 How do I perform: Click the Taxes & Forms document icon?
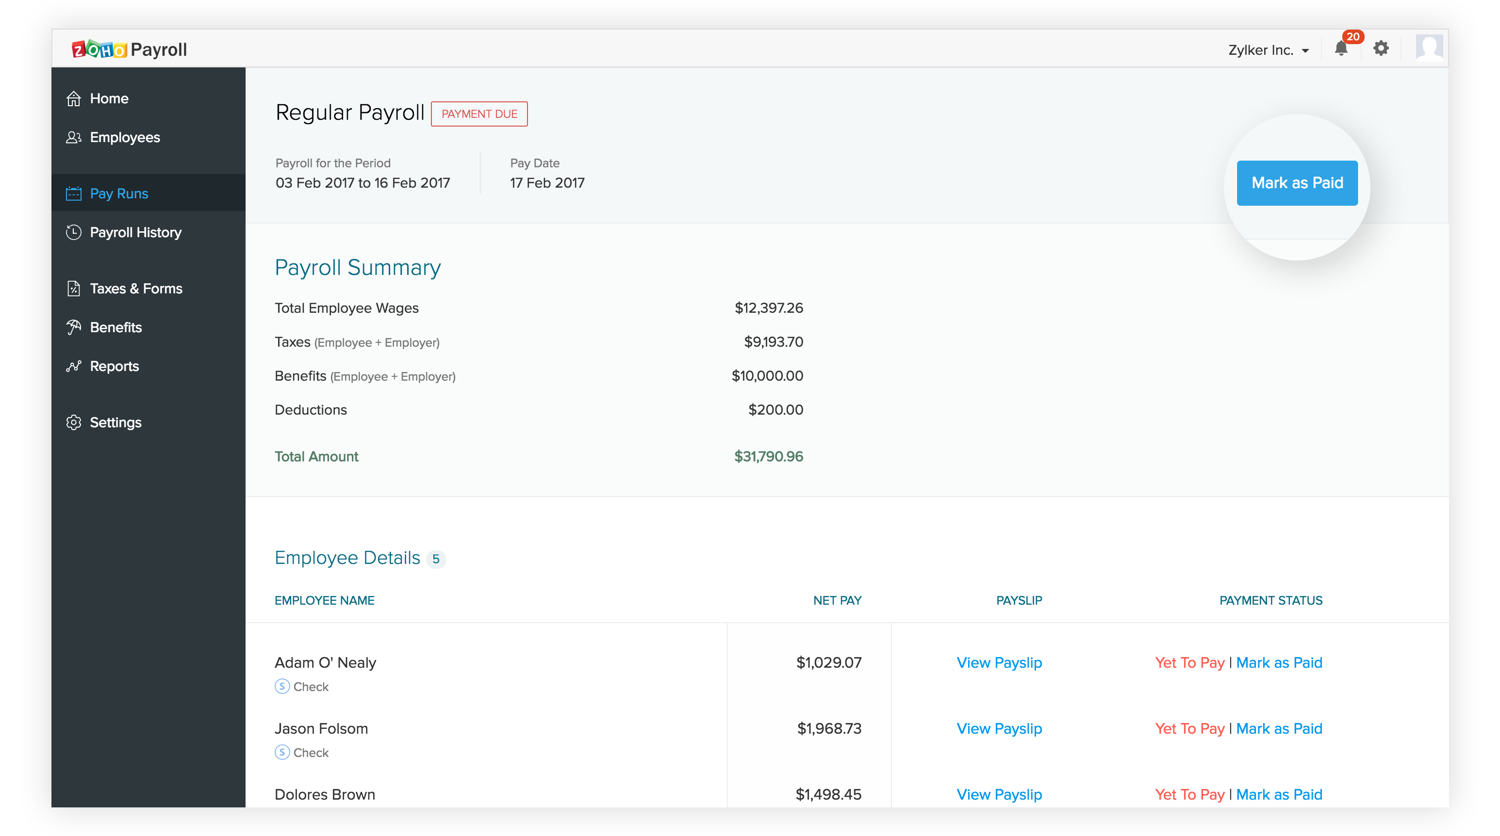click(73, 289)
